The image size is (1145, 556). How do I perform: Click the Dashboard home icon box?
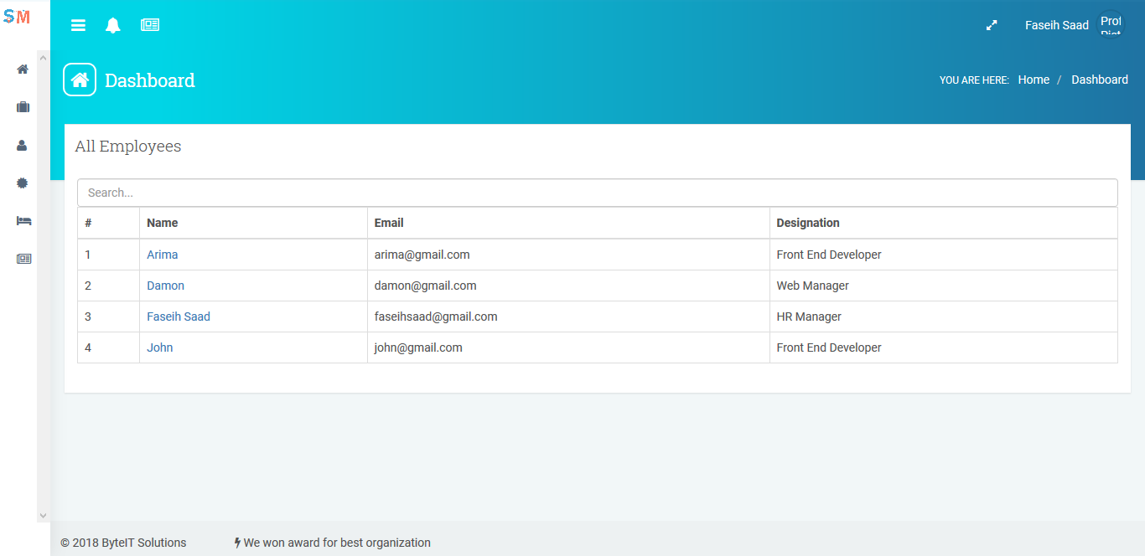click(x=80, y=80)
